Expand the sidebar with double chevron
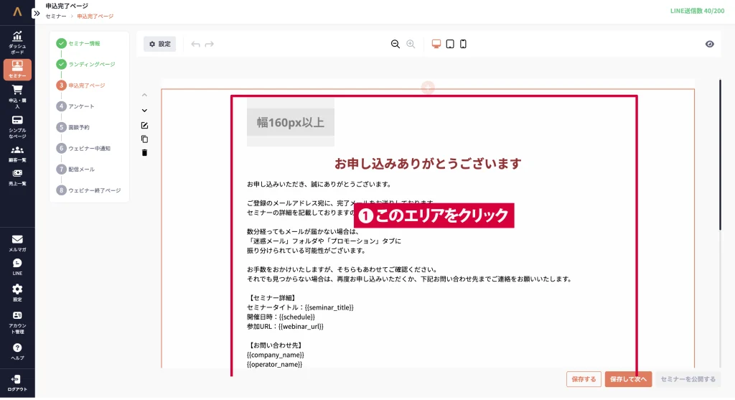 37,13
